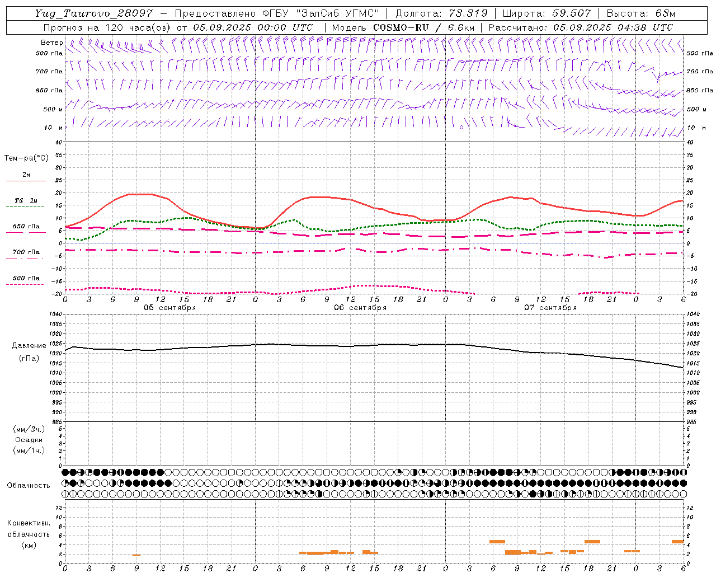Screen dimensions: 716x573
Task: Click the Долгота: 73.319 value
Action: click(441, 13)
